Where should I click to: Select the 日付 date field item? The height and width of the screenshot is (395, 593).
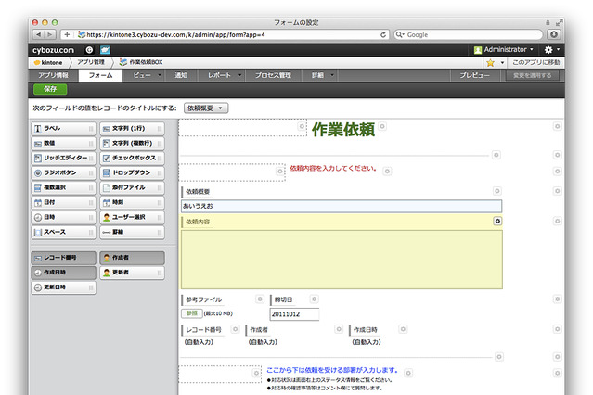pyautogui.click(x=63, y=203)
